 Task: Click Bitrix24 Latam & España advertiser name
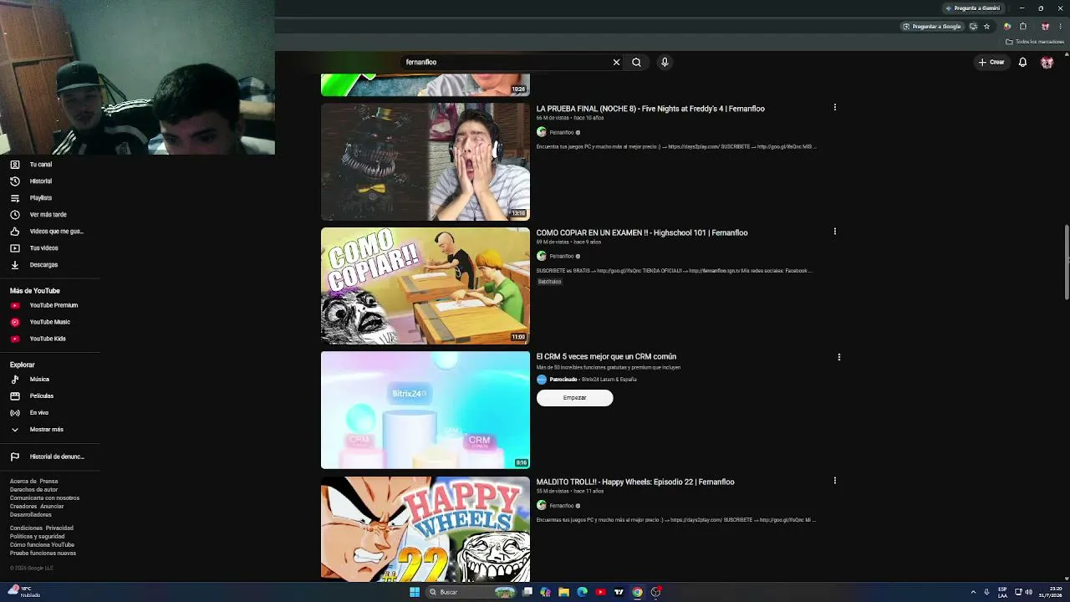pos(609,380)
